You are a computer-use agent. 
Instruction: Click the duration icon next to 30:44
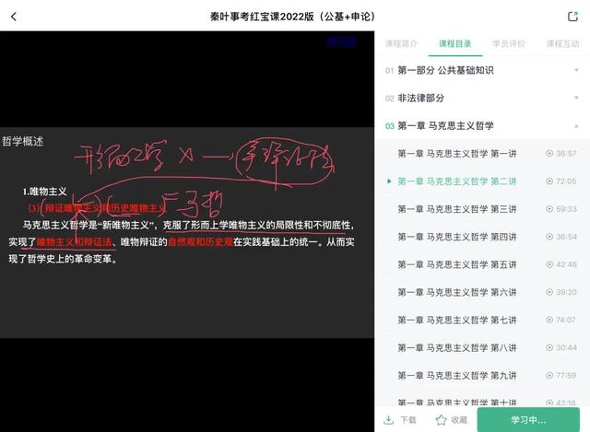[x=549, y=348]
